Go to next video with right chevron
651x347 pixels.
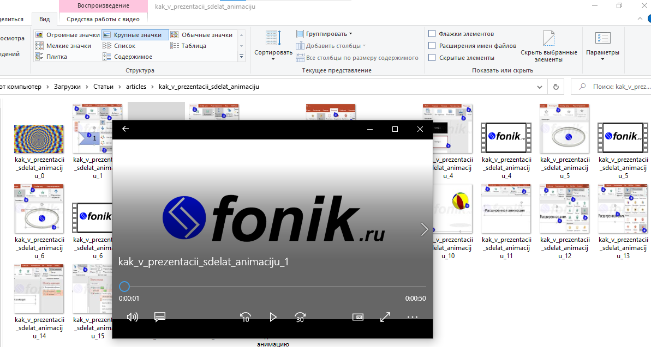point(425,229)
